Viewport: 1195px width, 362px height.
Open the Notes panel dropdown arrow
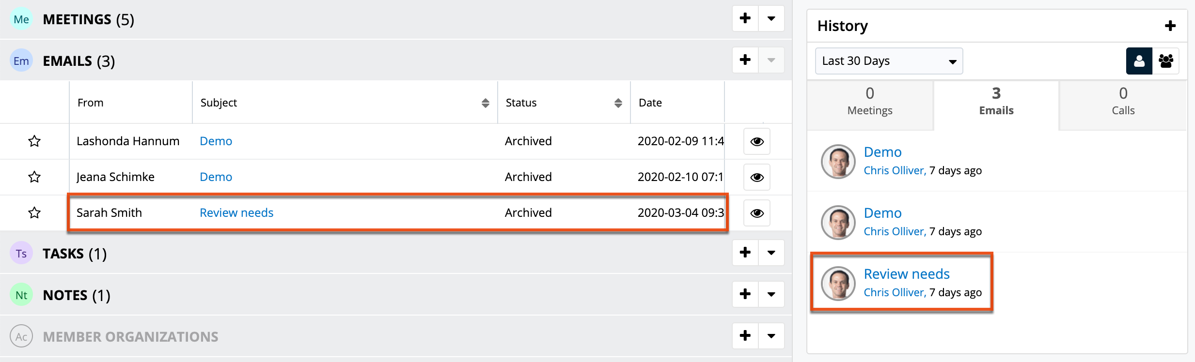coord(772,294)
